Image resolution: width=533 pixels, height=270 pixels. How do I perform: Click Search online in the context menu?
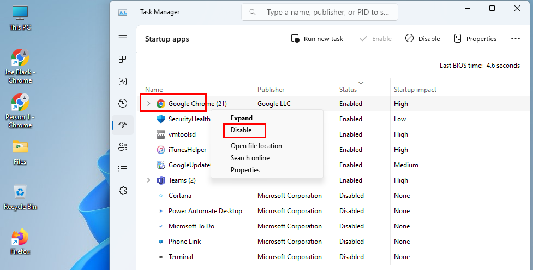[250, 158]
